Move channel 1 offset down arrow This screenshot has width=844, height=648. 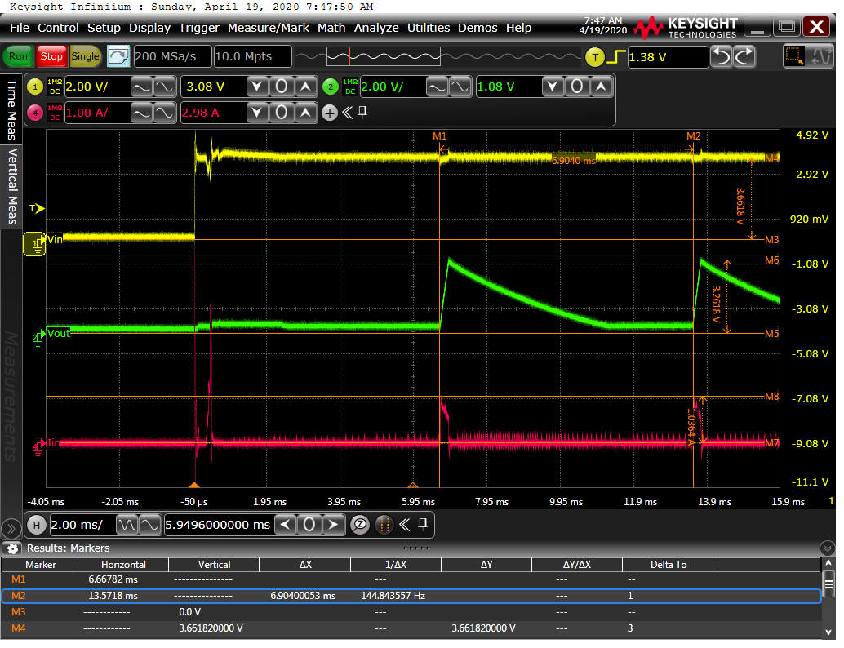pyautogui.click(x=257, y=87)
